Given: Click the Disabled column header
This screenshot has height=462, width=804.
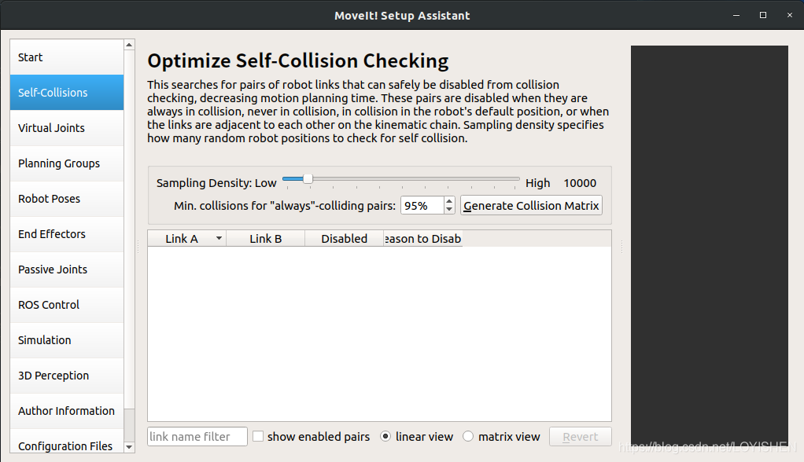Looking at the screenshot, I should pos(344,239).
